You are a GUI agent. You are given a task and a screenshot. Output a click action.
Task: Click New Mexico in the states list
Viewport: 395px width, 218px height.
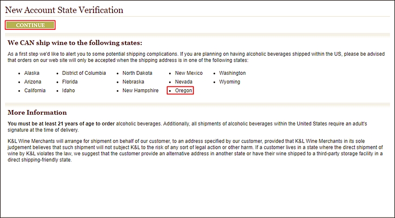[189, 73]
